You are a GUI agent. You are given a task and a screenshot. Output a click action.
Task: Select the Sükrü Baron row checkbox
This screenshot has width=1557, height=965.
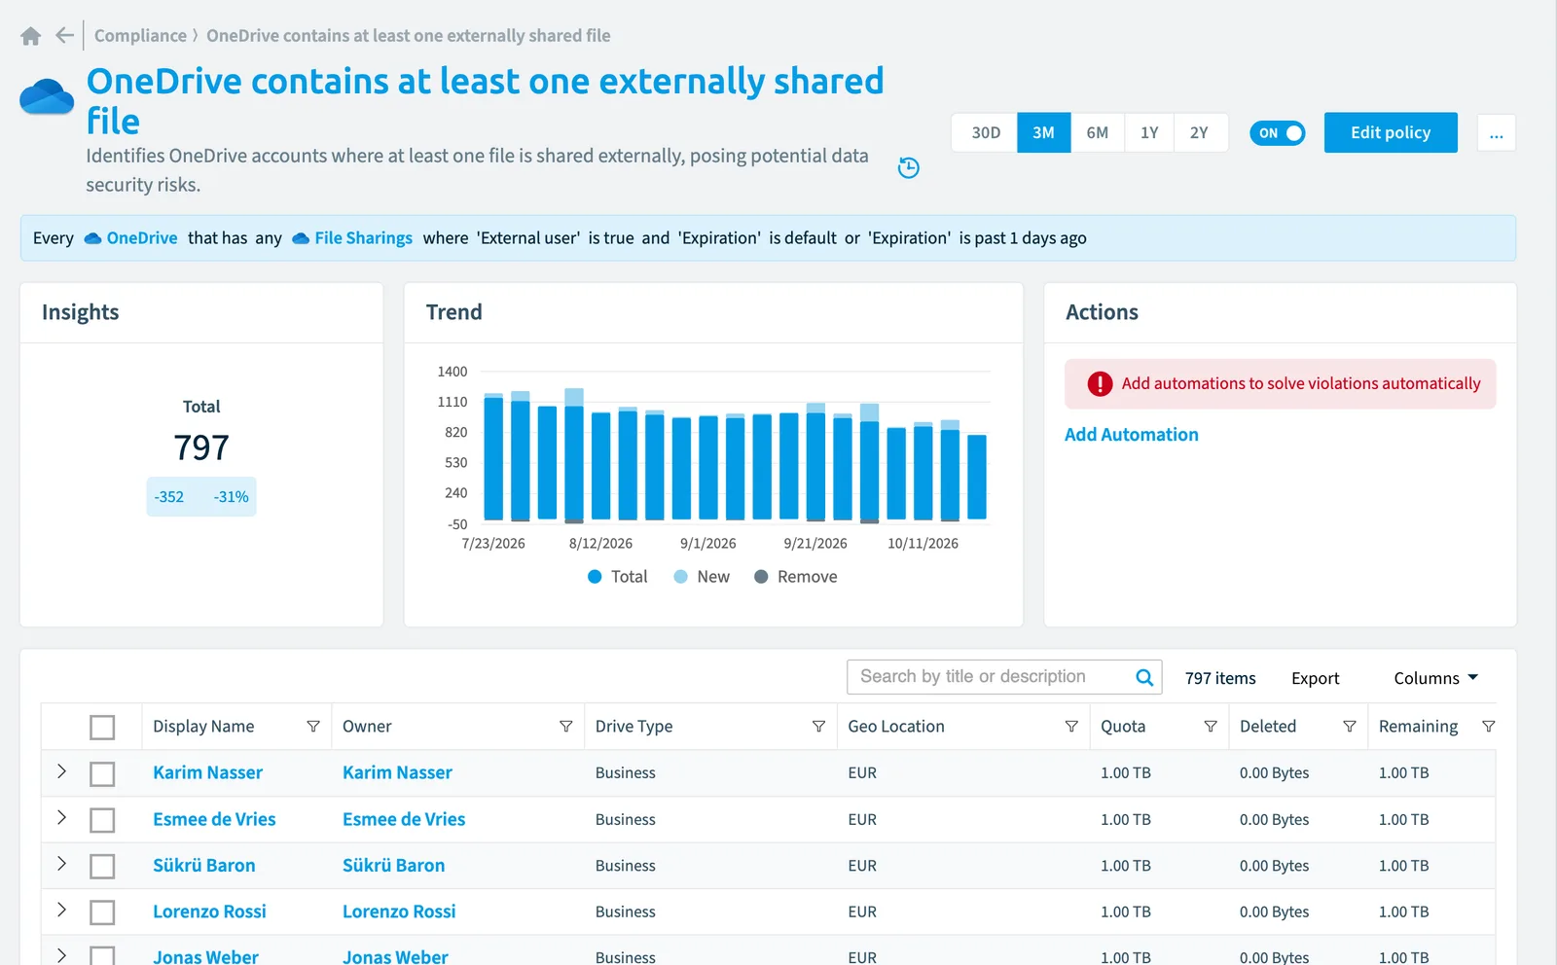[x=102, y=866]
